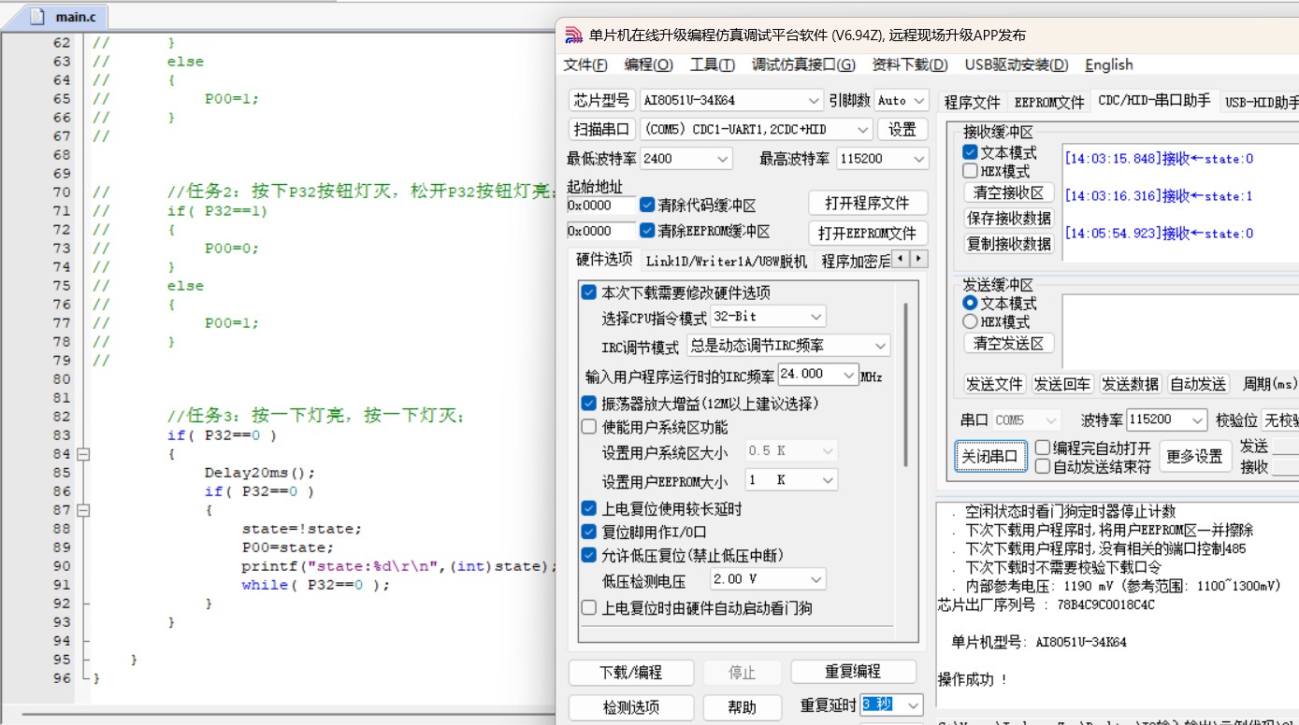Collapse code fold at line 84
This screenshot has height=725, width=1299.
[x=83, y=454]
